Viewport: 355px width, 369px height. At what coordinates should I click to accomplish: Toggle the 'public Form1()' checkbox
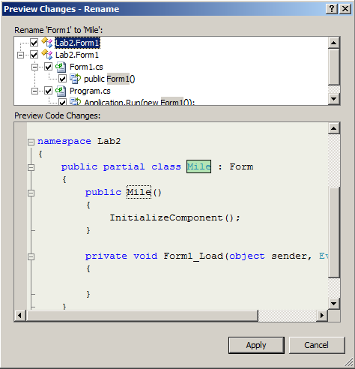coord(62,79)
